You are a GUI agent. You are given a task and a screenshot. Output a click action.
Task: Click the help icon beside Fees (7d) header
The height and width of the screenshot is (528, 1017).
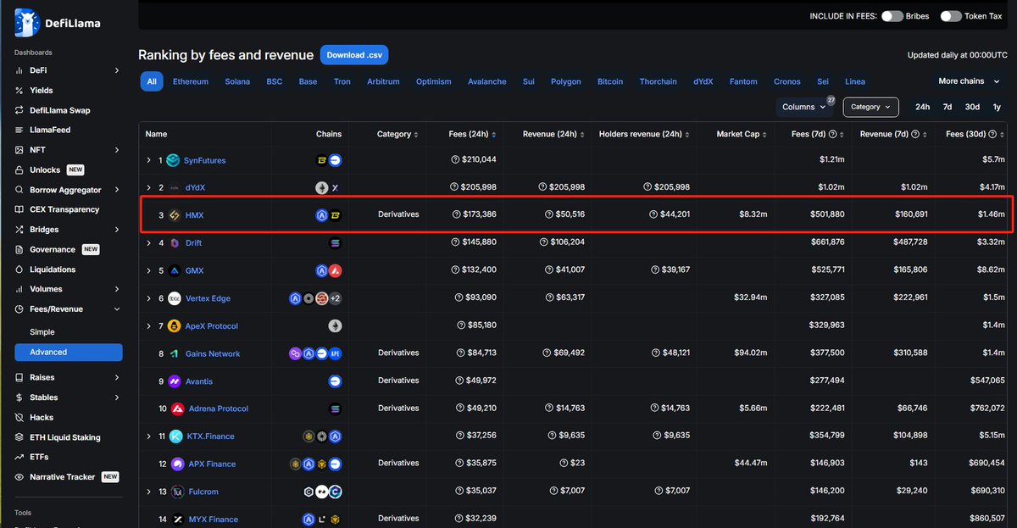click(x=832, y=134)
